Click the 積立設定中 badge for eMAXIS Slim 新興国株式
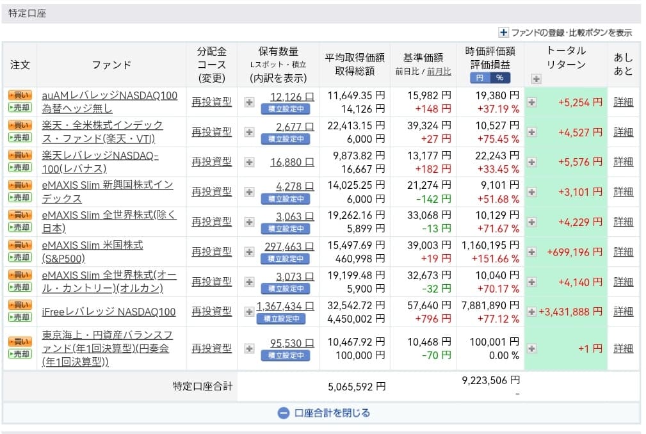 pyautogui.click(x=285, y=199)
